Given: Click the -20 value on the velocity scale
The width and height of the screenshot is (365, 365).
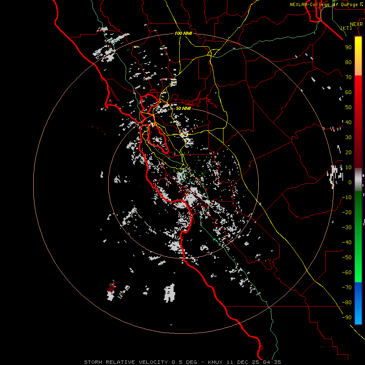Looking at the screenshot, I should tap(347, 212).
